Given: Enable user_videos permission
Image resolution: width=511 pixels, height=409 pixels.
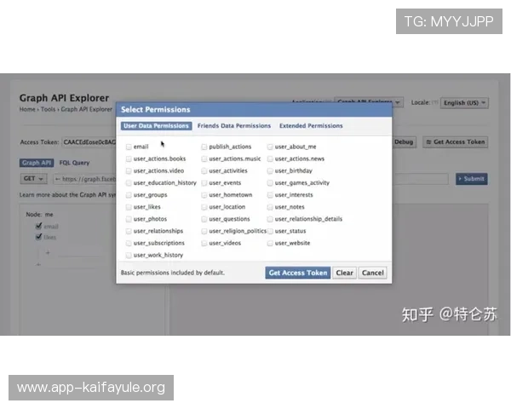Looking at the screenshot, I should 204,244.
